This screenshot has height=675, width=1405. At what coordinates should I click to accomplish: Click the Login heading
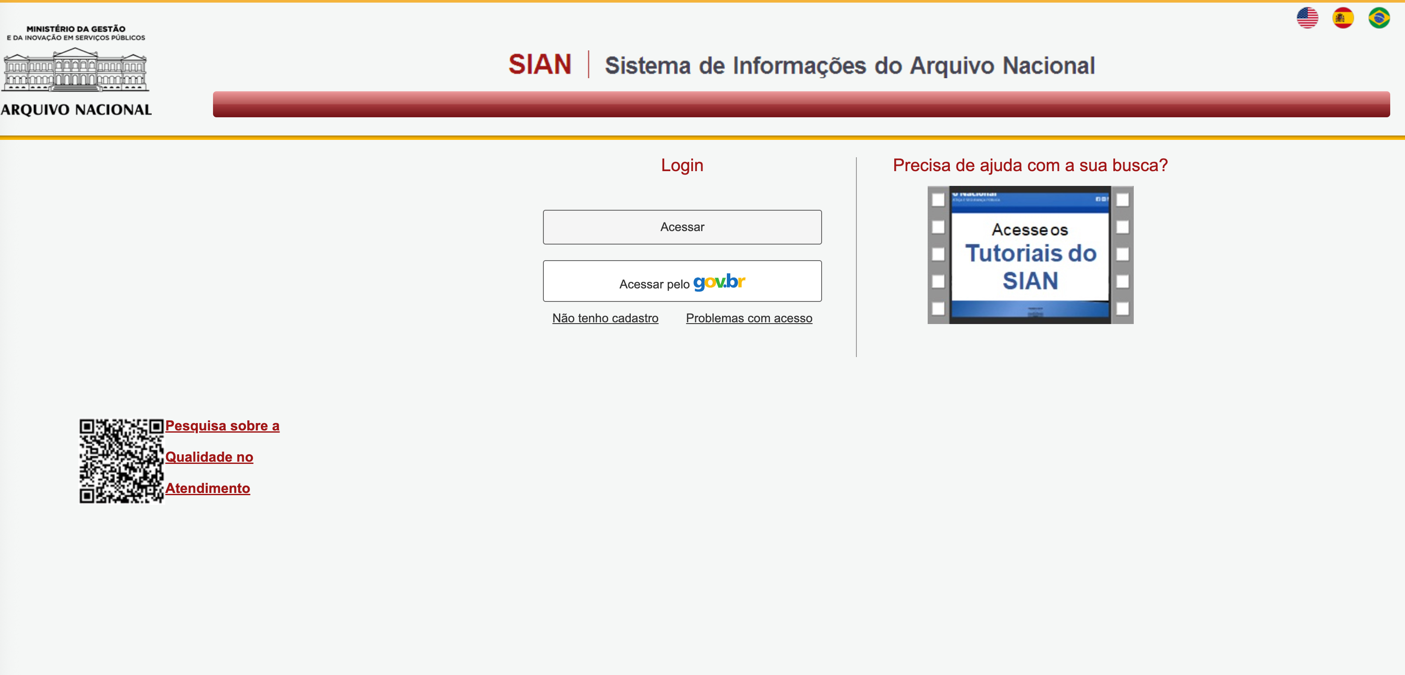click(682, 165)
